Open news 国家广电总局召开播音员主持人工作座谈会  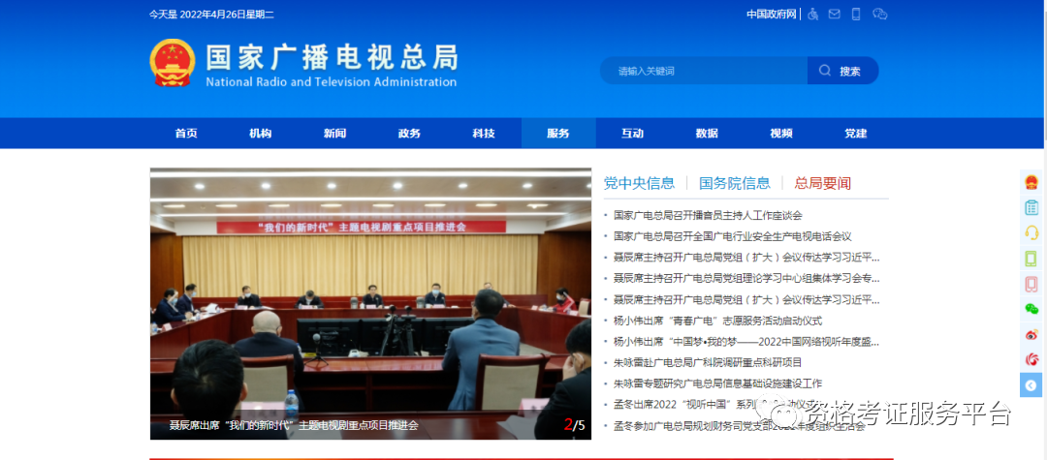click(708, 215)
